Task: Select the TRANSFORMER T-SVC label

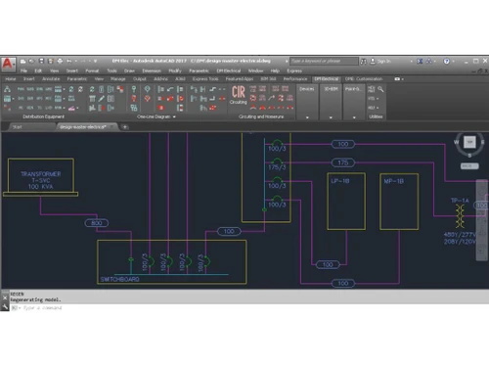Action: pyautogui.click(x=41, y=180)
